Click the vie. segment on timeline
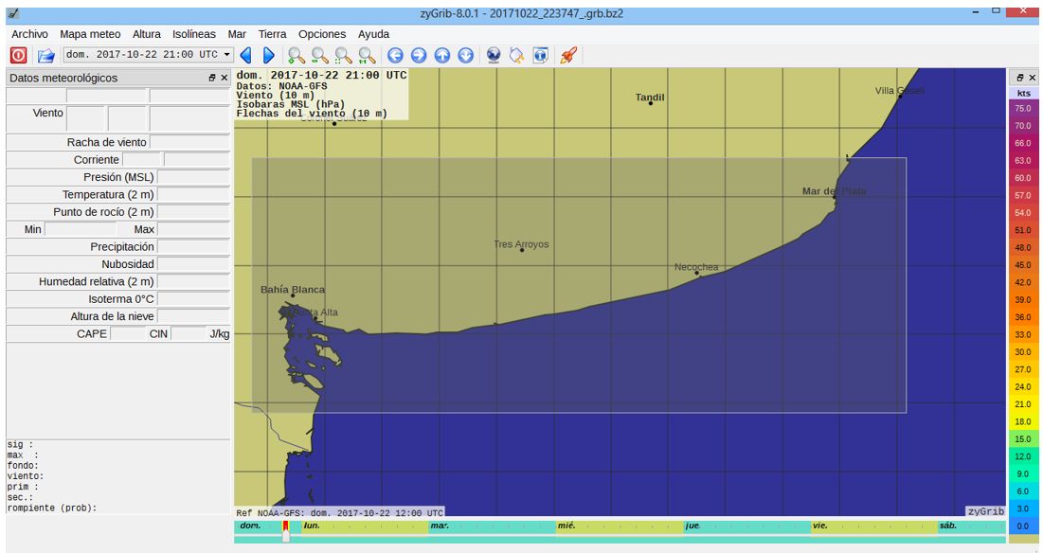This screenshot has width=1043, height=553. pyautogui.click(x=872, y=526)
